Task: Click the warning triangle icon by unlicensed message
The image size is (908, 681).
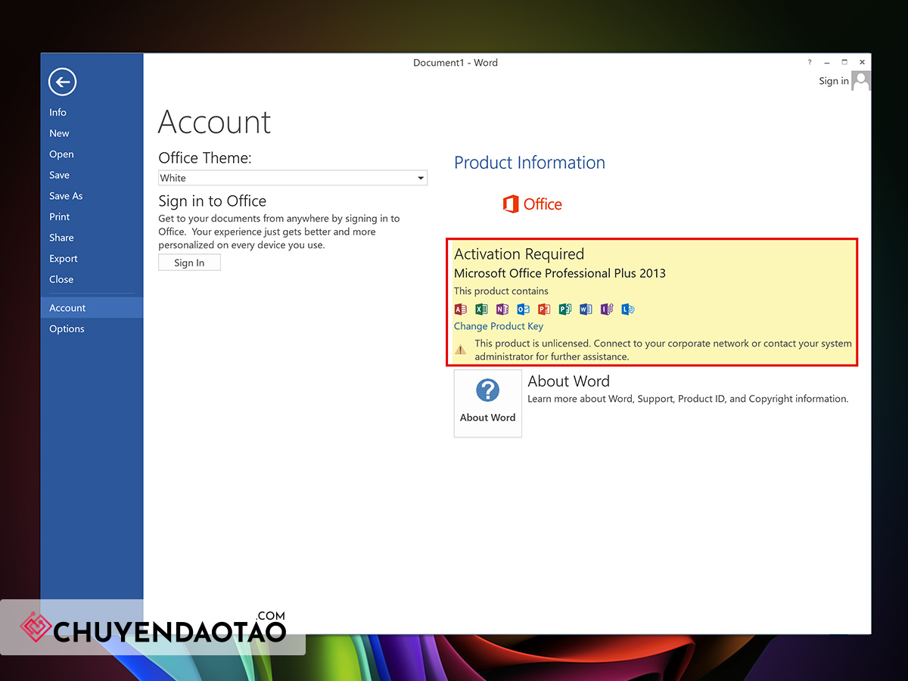Action: (x=460, y=350)
